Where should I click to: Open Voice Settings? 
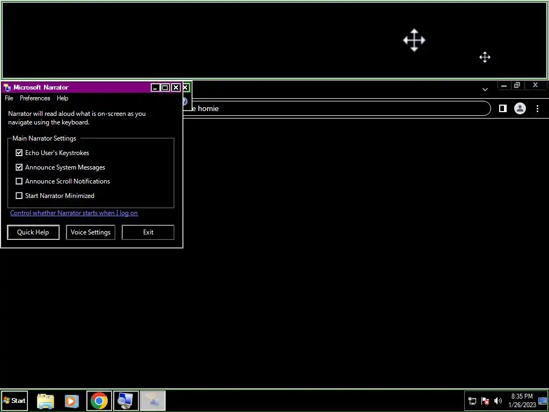90,232
